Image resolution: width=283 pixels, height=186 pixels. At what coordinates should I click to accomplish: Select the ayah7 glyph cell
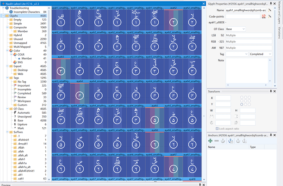coord(173,165)
